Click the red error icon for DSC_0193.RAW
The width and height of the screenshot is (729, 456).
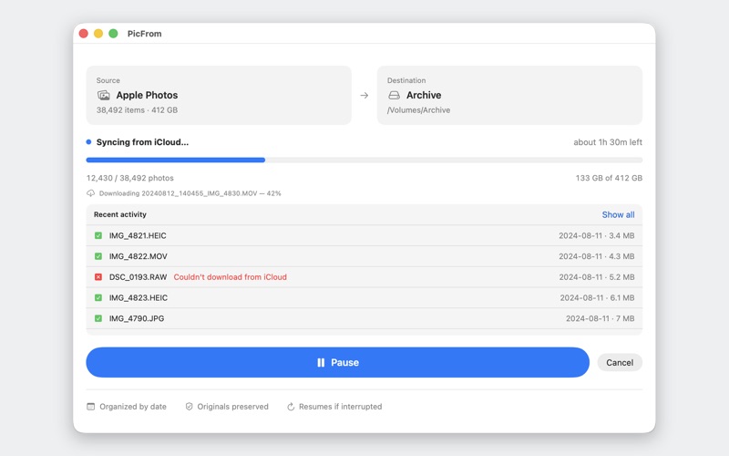click(98, 277)
